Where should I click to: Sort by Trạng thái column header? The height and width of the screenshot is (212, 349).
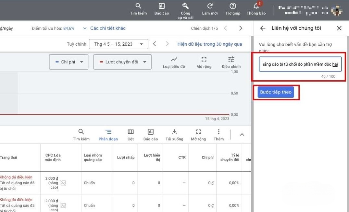[8, 157]
